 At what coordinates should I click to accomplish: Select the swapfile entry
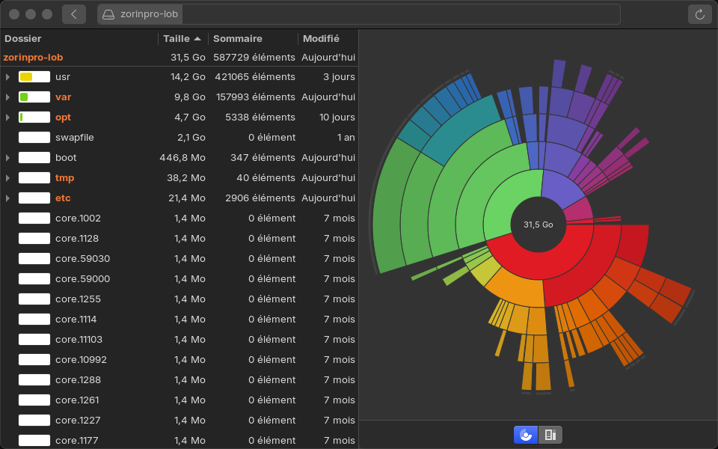[x=74, y=138]
